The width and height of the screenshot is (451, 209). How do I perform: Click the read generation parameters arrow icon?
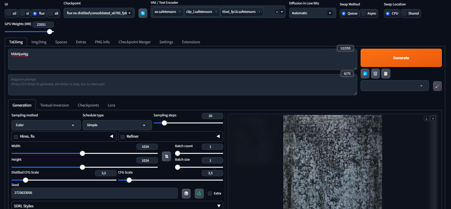tap(365, 73)
